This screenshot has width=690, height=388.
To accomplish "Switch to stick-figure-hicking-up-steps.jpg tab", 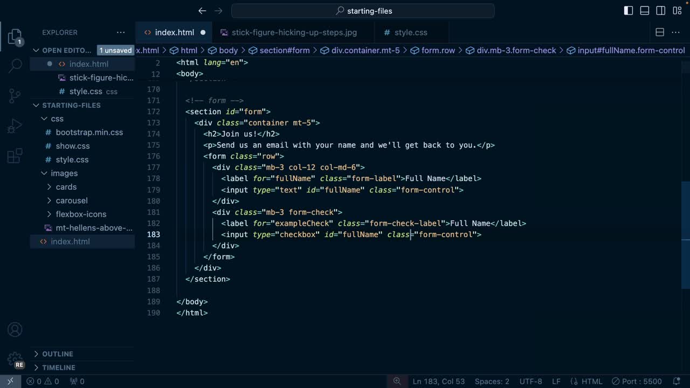I will point(294,32).
